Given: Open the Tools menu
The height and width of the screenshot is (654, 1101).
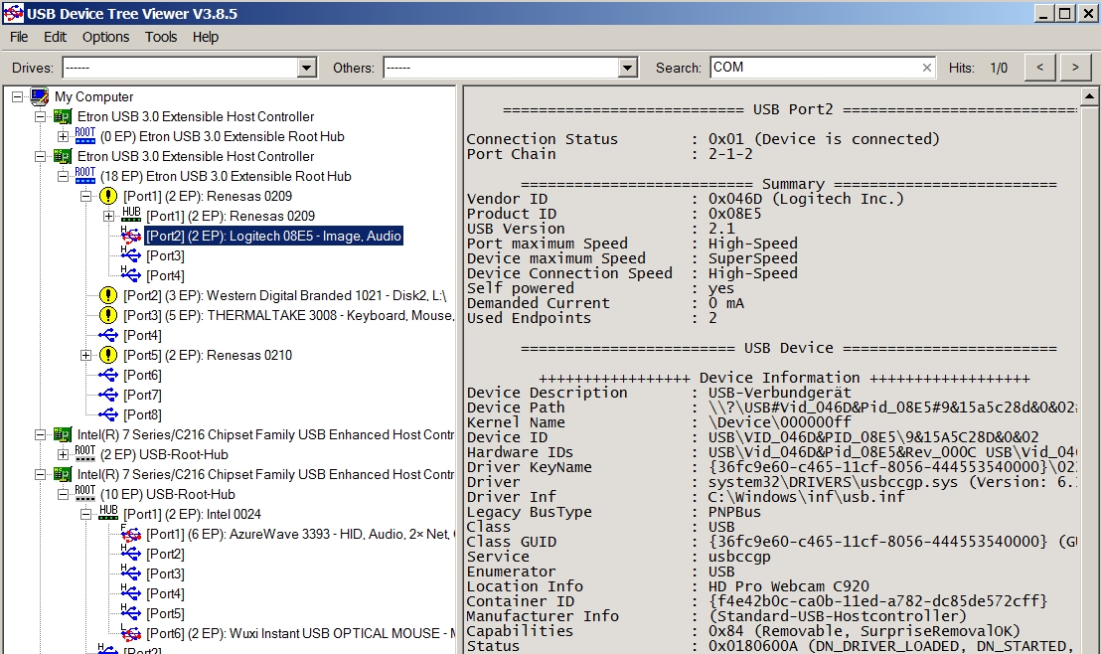Looking at the screenshot, I should pos(161,37).
